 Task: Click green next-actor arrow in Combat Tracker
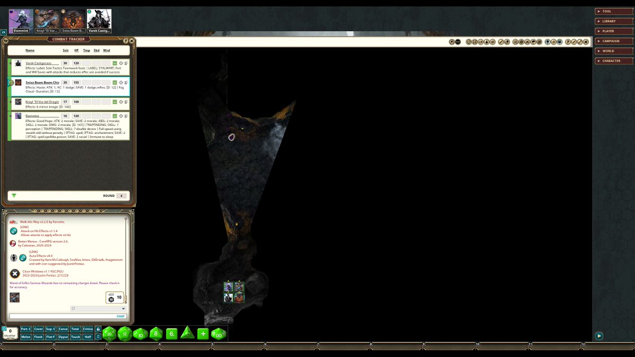point(14,196)
